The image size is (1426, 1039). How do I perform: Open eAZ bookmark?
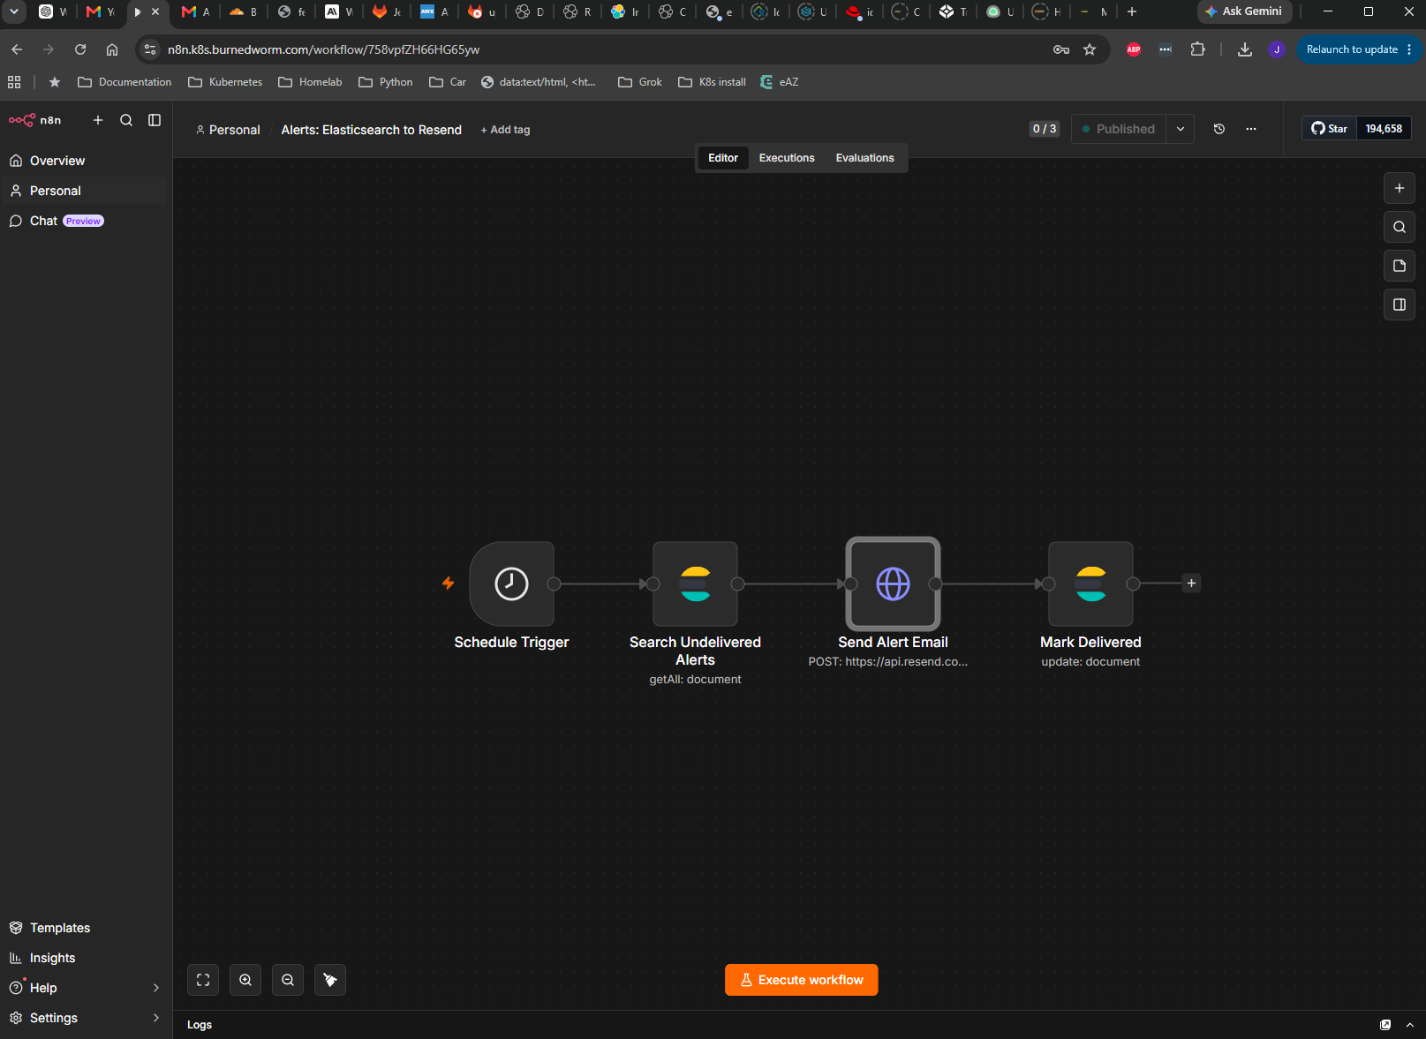[x=780, y=82]
